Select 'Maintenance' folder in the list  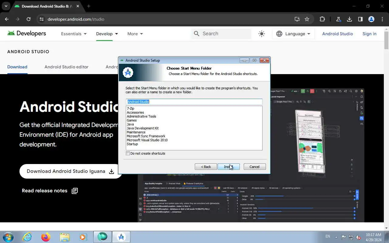tap(136, 132)
